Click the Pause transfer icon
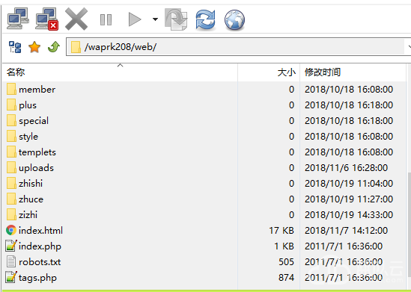The width and height of the screenshot is (411, 292). point(106,19)
